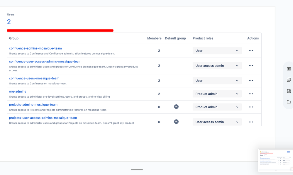
Task: Click the Members column header
Action: pyautogui.click(x=154, y=38)
